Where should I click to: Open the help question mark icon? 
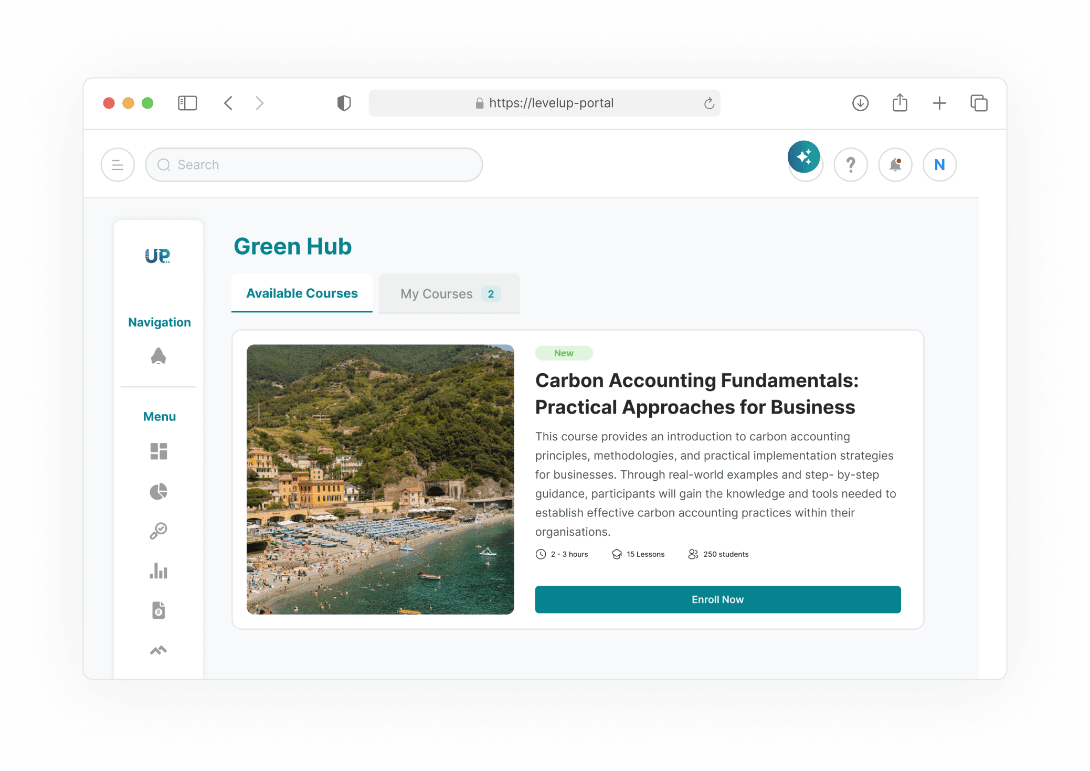[850, 165]
